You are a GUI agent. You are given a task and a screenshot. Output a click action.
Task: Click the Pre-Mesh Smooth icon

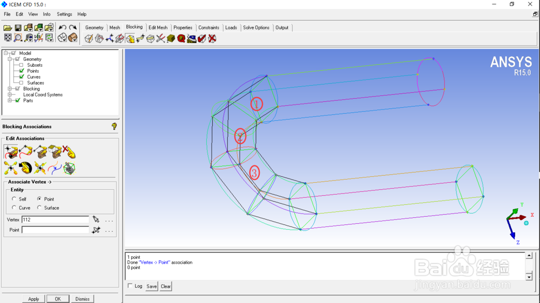pos(192,38)
